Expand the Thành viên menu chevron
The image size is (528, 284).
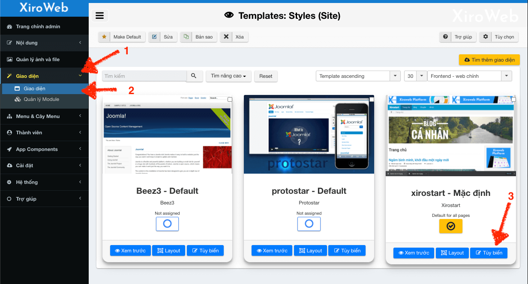(80, 133)
